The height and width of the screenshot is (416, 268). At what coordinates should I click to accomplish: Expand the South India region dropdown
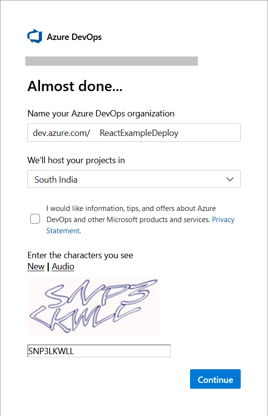[134, 179]
